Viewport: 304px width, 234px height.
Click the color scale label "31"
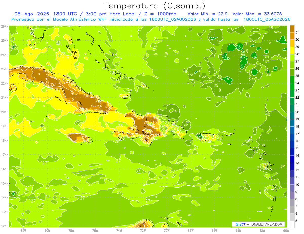coord(297,32)
